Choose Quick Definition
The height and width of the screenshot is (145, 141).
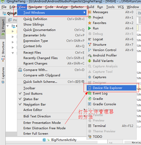[x=52, y=19]
